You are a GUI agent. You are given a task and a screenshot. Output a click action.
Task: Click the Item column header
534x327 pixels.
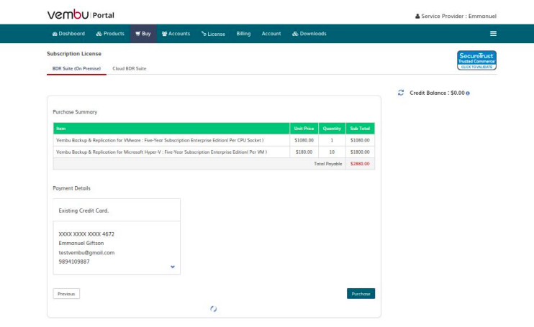coord(171,129)
